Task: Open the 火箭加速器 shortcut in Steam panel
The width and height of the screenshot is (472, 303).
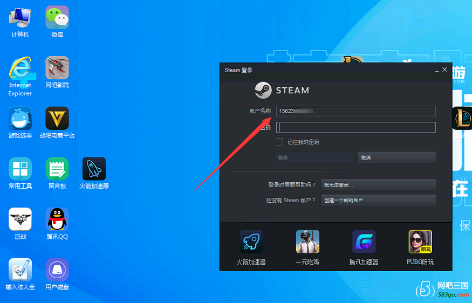Action: 251,242
